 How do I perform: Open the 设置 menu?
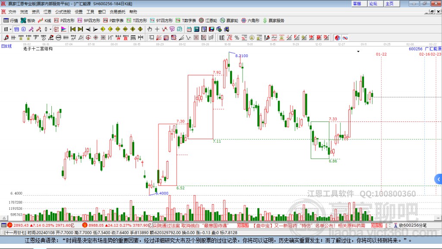pos(79,12)
